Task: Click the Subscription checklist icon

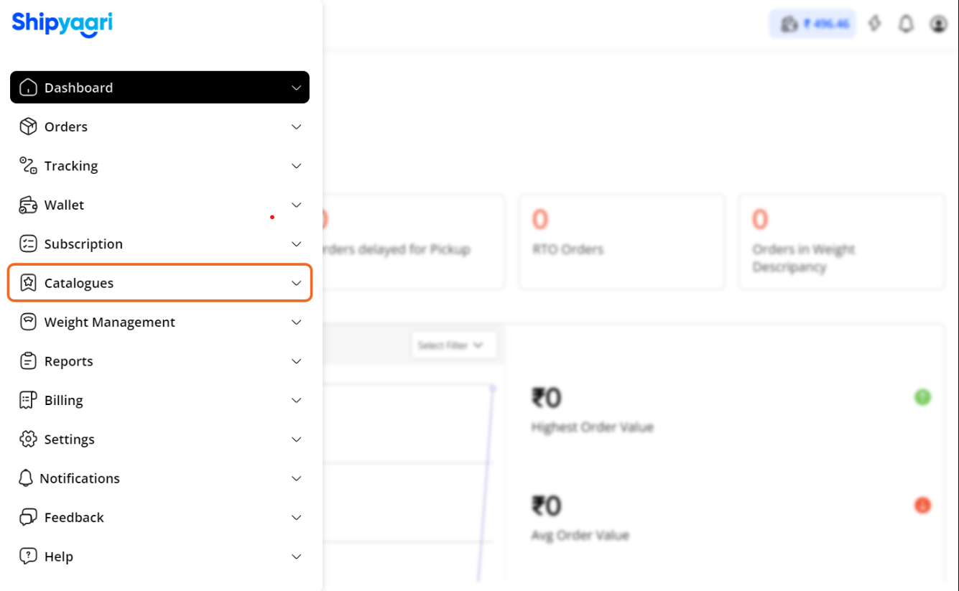Action: [x=28, y=244]
